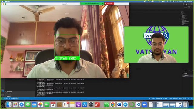
Task: Split the editor right icon
Action: coord(189,7)
